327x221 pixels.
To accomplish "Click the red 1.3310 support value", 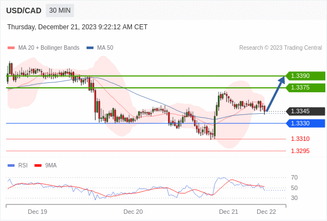I will (x=300, y=139).
